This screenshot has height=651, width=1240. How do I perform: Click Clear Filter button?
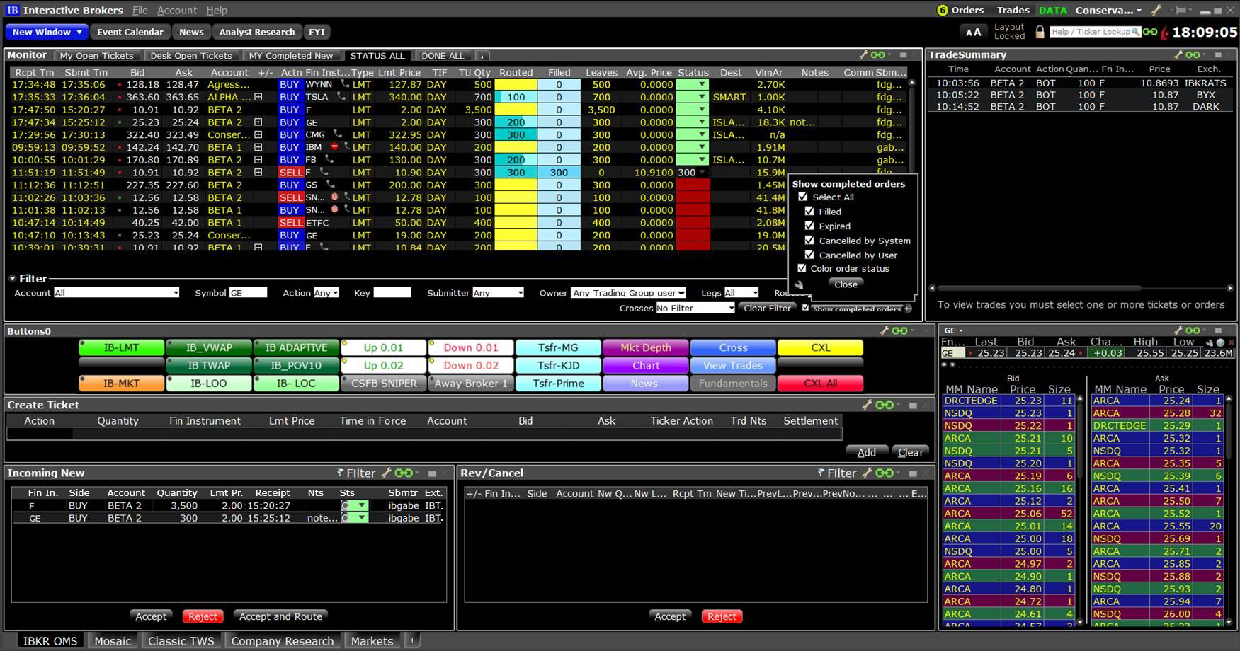pyautogui.click(x=767, y=308)
